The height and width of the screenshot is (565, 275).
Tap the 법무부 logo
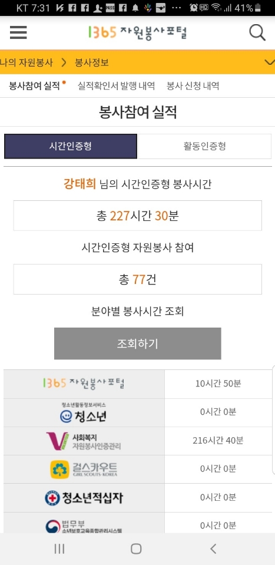84,526
